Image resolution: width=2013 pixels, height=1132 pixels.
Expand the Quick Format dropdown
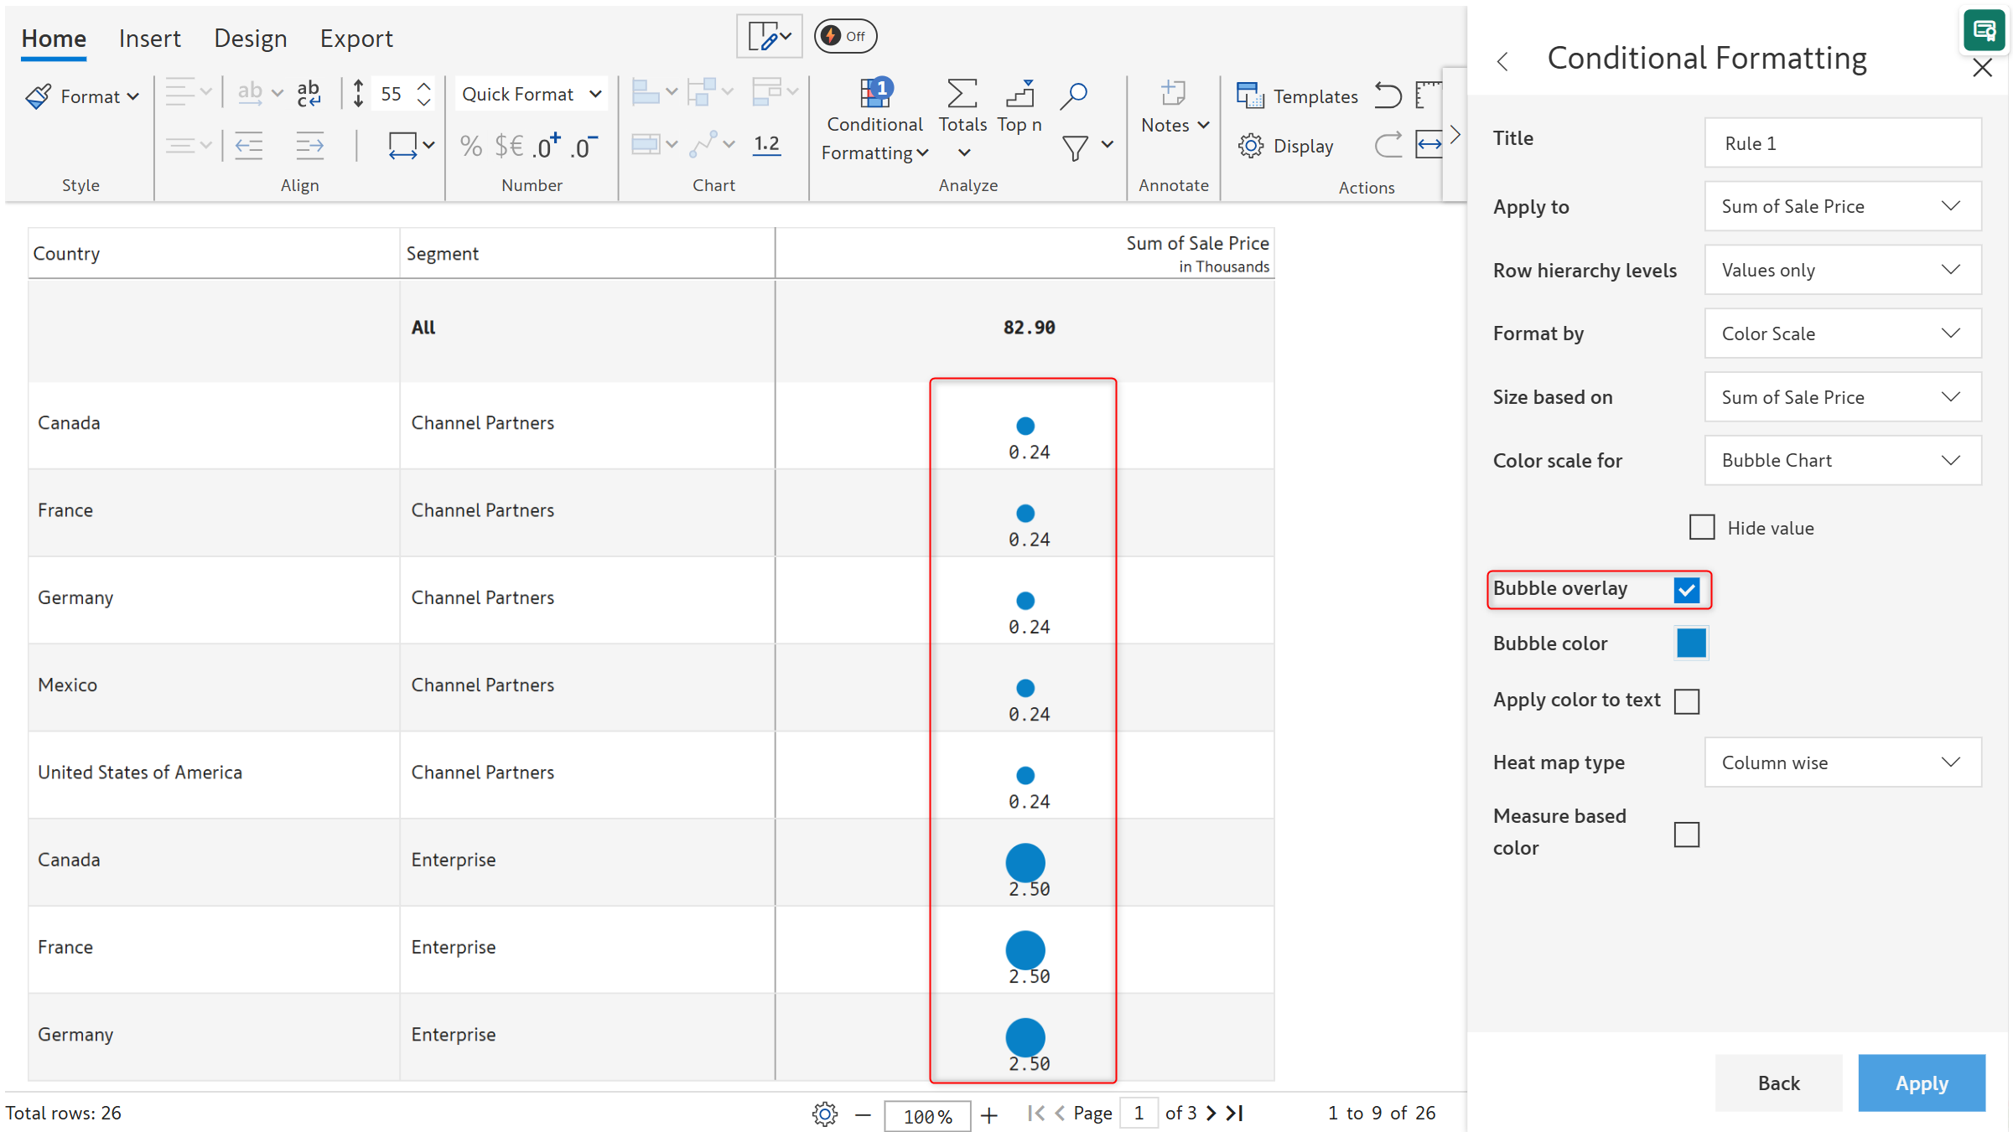[x=531, y=94]
